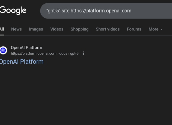
Task: Click the platform.openai.com docs gpt-5 breadcrumb
Action: [45, 54]
